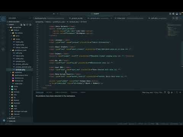Viewport: 183px width, 137px height.
Task: Collapse the xamppfiles folder in tree
Action: coord(20,27)
